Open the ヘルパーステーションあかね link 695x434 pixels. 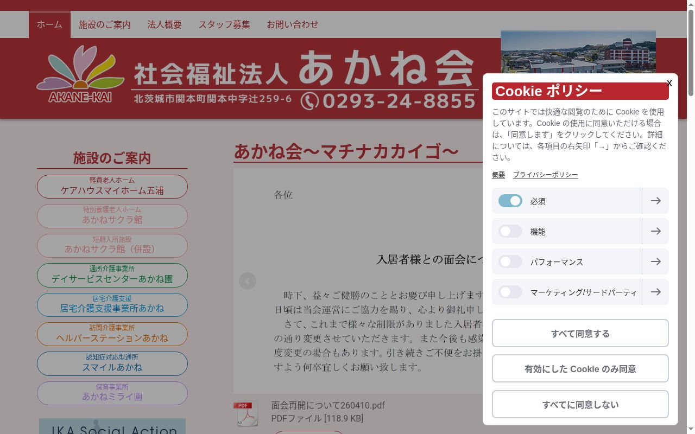(112, 334)
